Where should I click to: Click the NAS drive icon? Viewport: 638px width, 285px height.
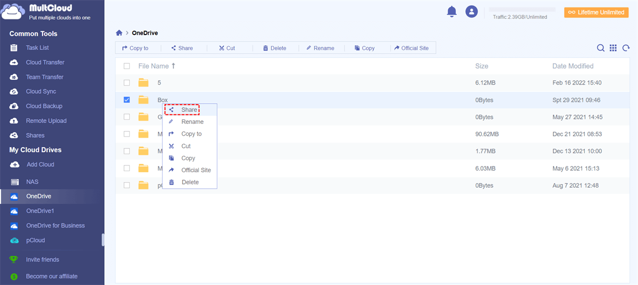[x=15, y=182]
